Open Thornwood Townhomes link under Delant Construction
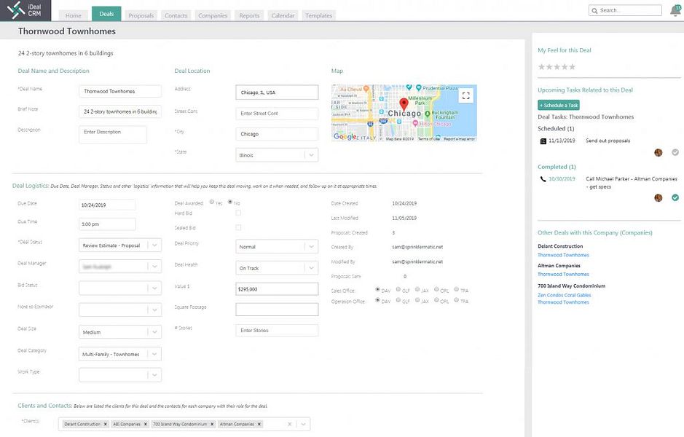Viewport: 684px width, 437px height. coord(563,255)
